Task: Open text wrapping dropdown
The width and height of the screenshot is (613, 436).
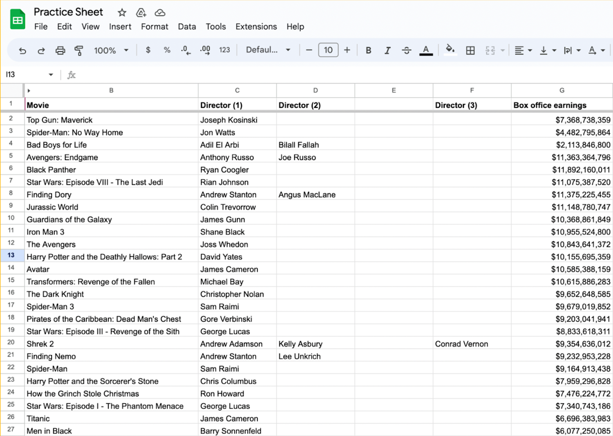Action: [x=572, y=50]
